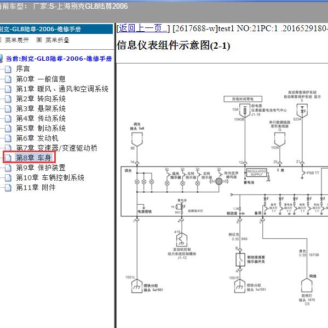Click the 信息仪表组件示意图(2-1) heading
Screen dimensions: 328x328
pyautogui.click(x=174, y=45)
